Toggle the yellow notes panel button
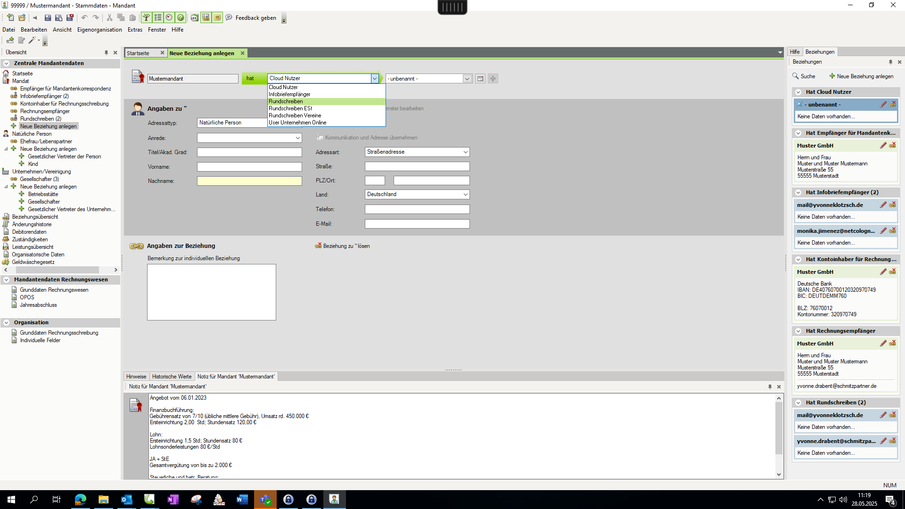Viewport: 905px width, 509px height. (217, 18)
